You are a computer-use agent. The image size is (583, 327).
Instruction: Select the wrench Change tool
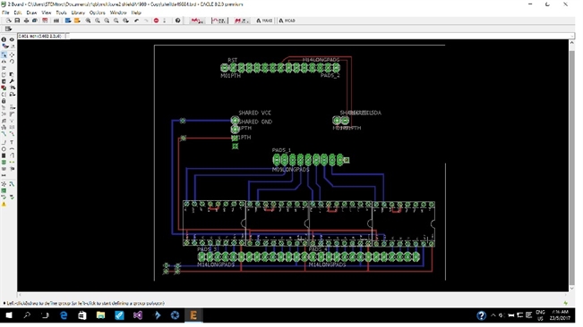click(12, 81)
